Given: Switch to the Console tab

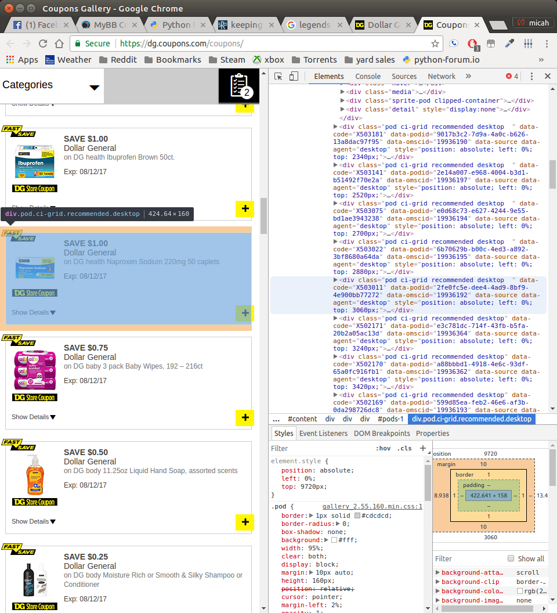Looking at the screenshot, I should (368, 76).
